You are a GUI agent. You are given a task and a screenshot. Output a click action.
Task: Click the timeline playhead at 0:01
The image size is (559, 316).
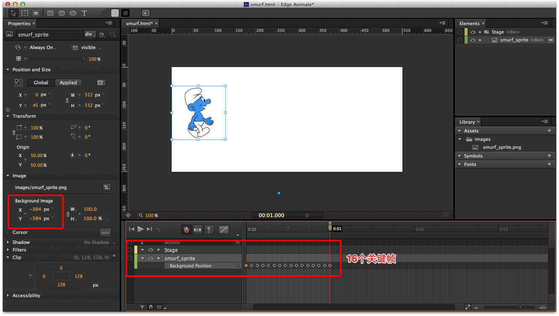tap(330, 227)
